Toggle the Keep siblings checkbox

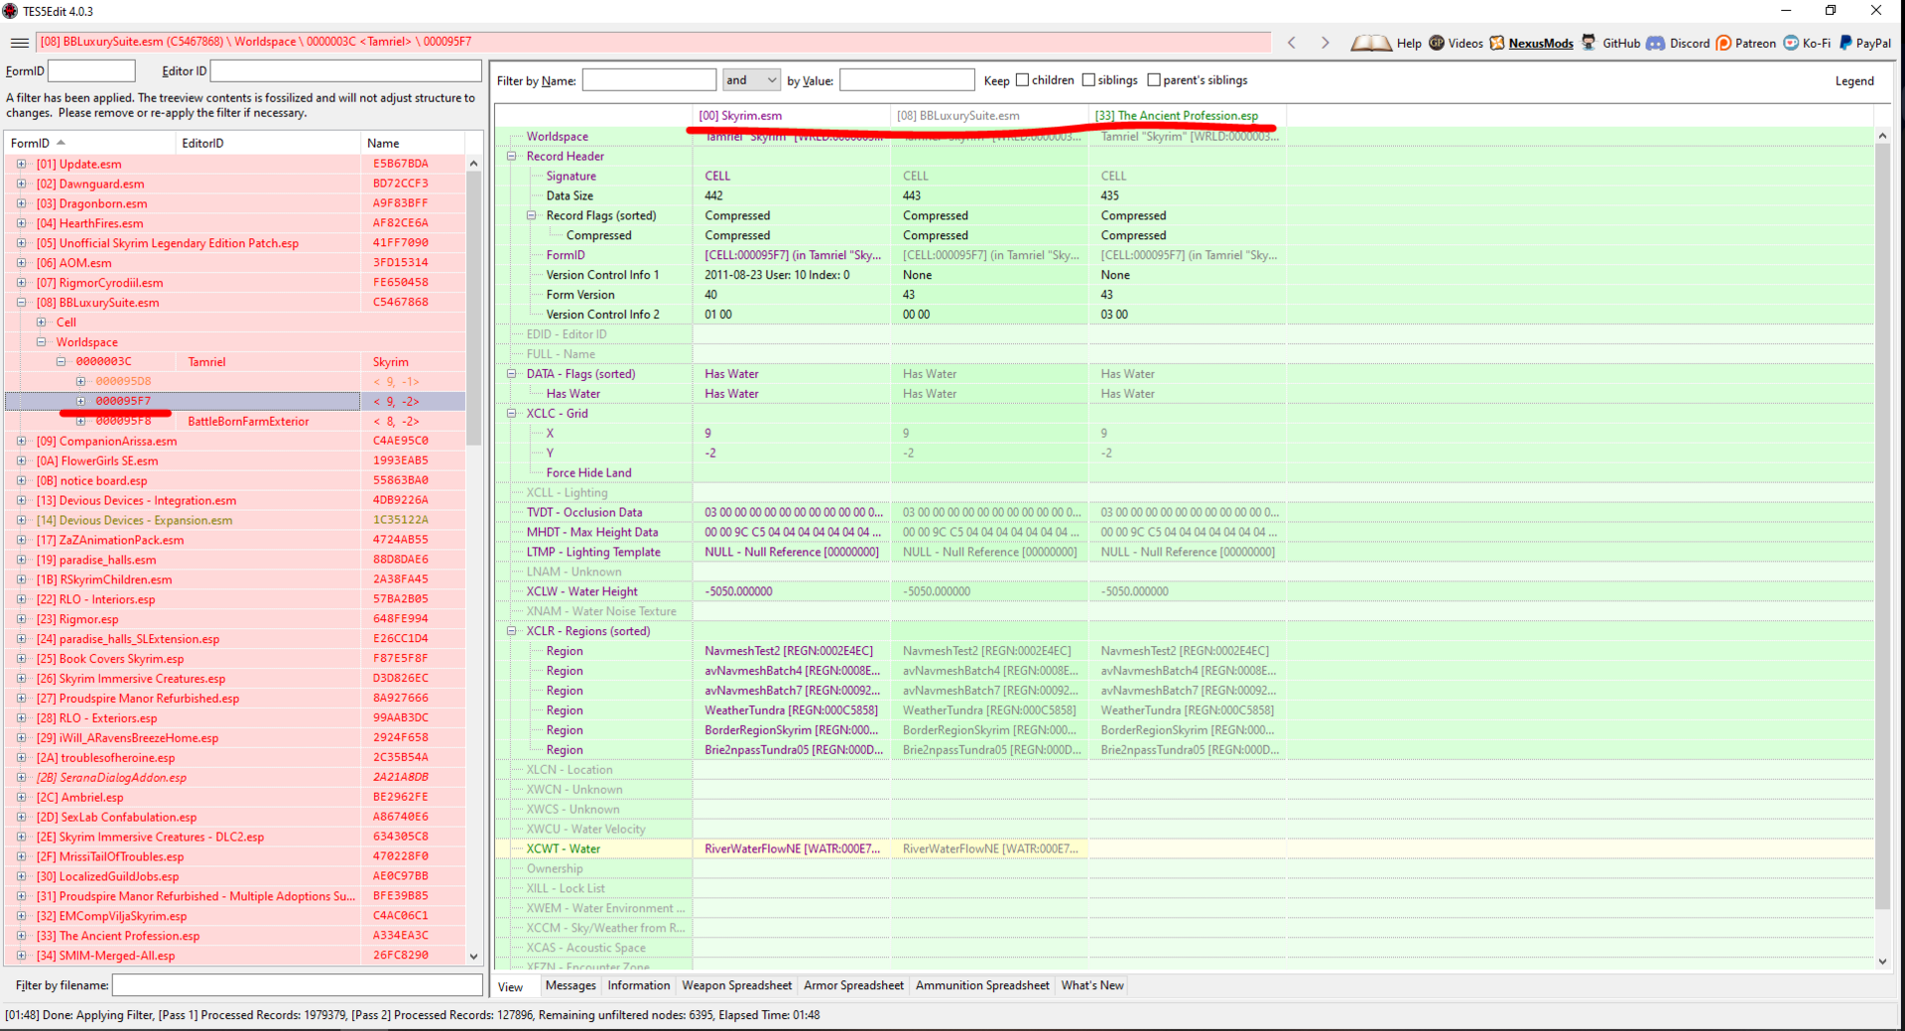1088,80
